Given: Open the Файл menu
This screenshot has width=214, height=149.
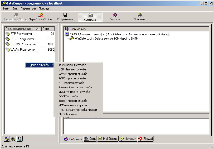Looking at the screenshot, I should 6,9.
